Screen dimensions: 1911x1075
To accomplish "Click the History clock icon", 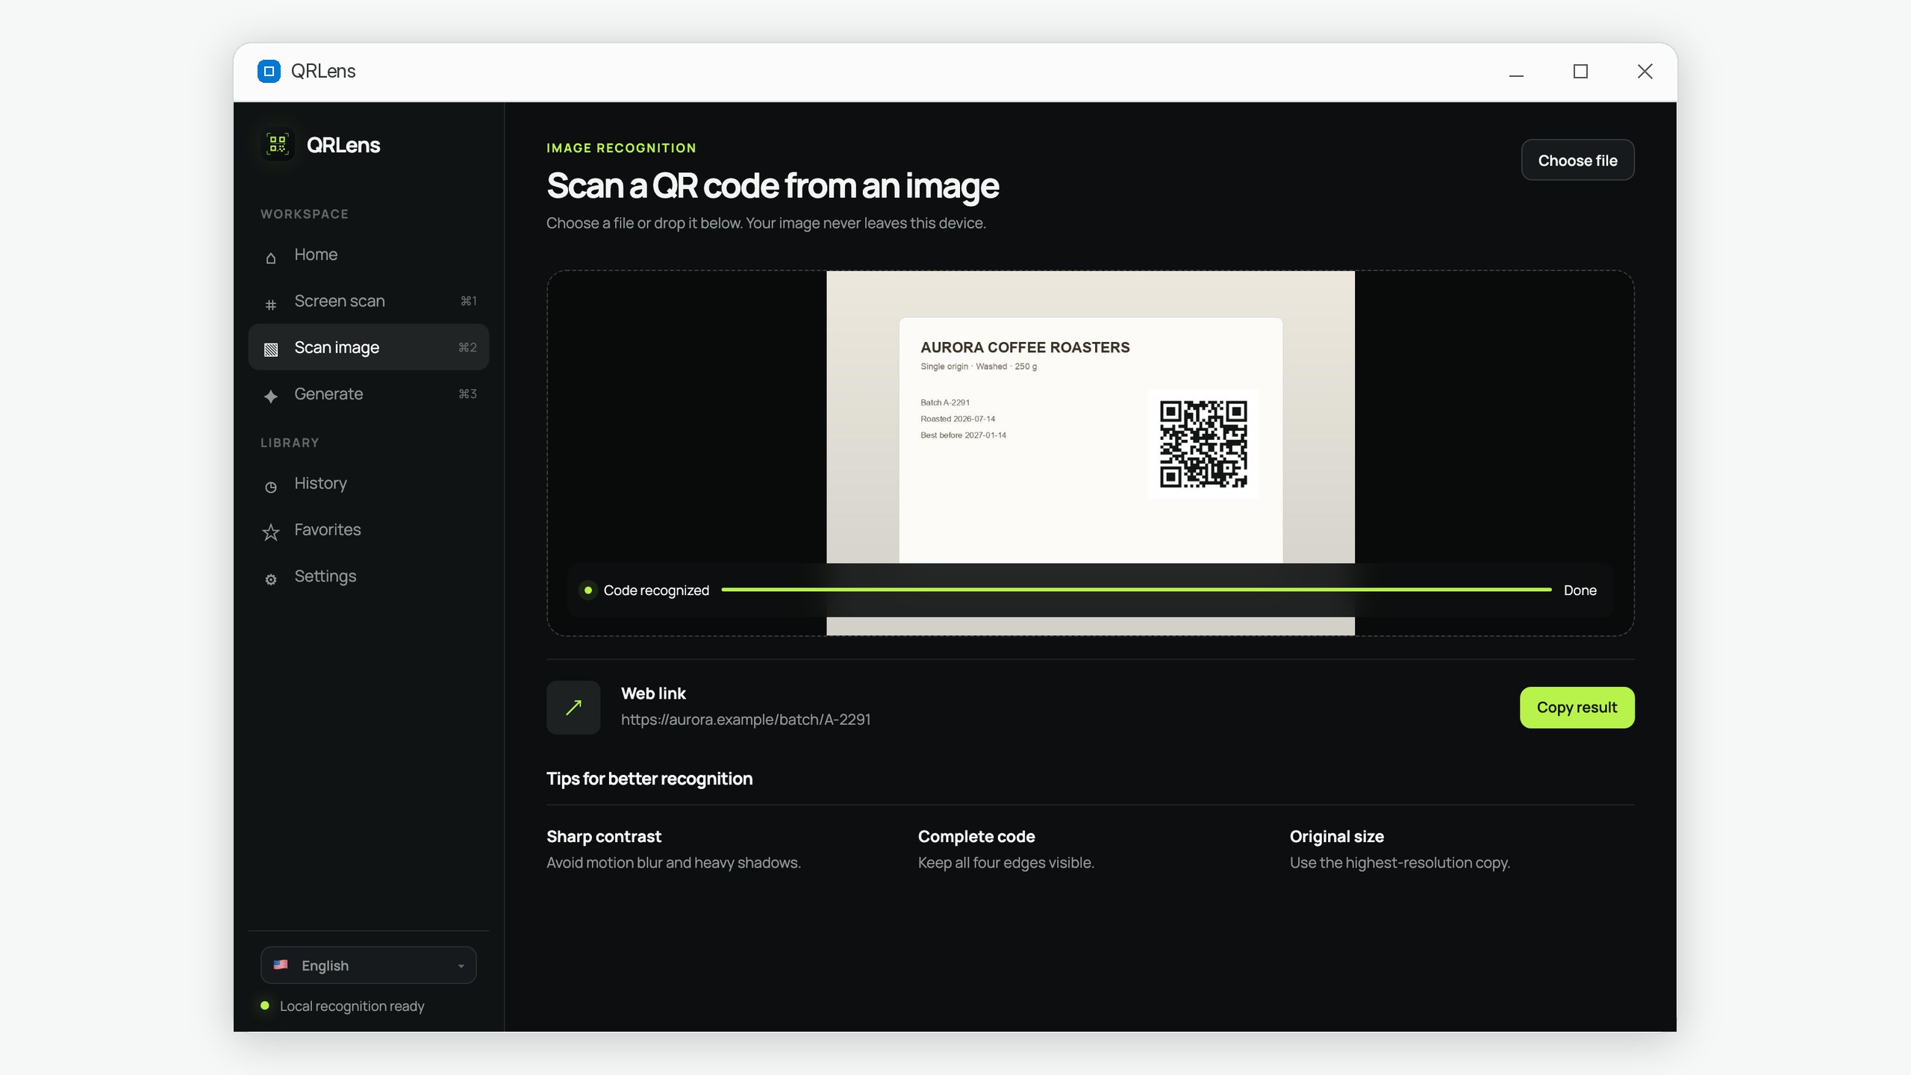I will (x=271, y=487).
